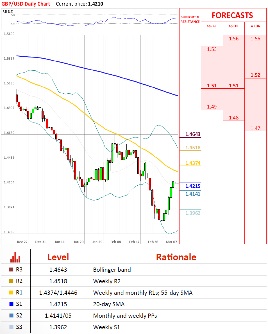Click the 1.4215 support label beside chart
268x334 pixels.
[x=193, y=186]
